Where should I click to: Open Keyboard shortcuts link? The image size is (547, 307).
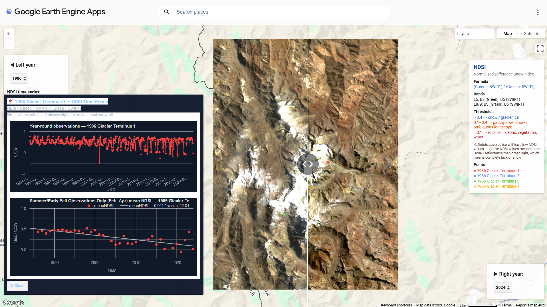tap(396, 305)
